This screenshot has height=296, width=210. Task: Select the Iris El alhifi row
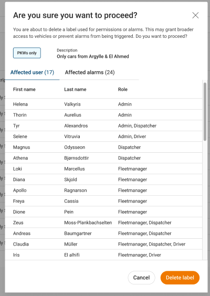click(x=103, y=255)
